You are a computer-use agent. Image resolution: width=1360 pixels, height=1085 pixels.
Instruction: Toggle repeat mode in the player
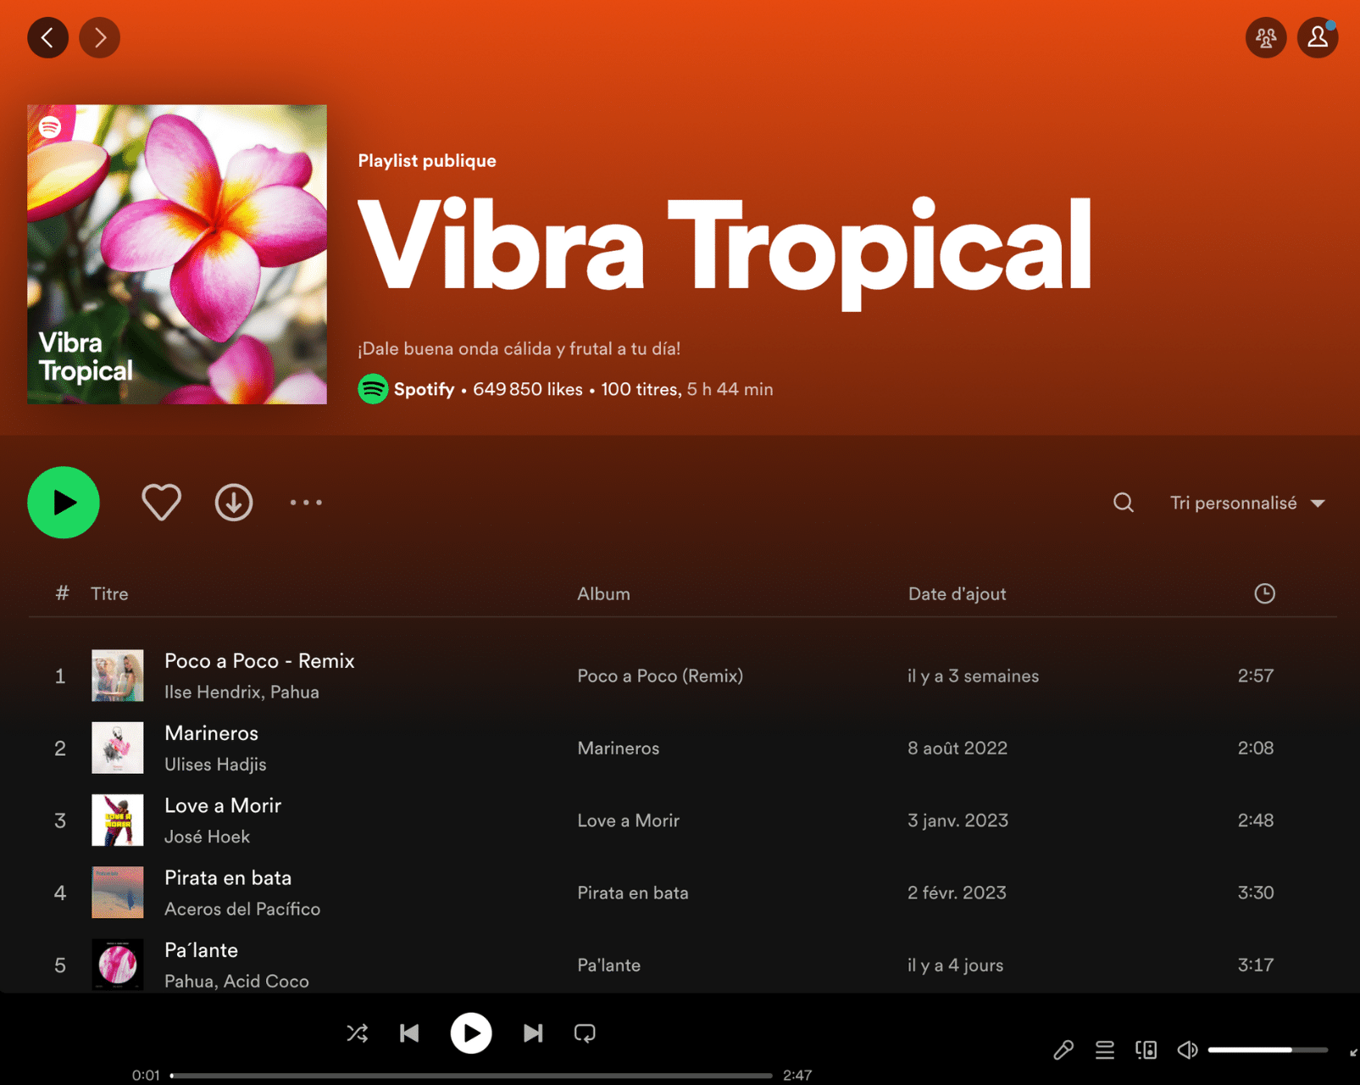[585, 1033]
